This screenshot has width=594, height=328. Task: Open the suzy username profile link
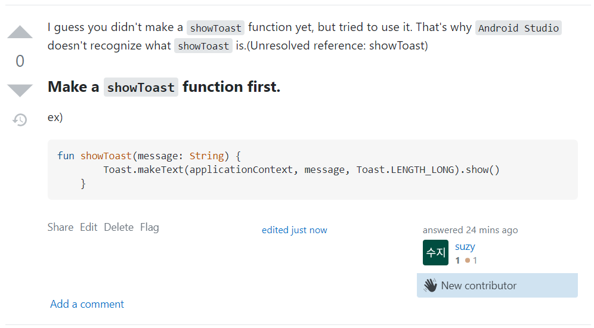point(465,246)
